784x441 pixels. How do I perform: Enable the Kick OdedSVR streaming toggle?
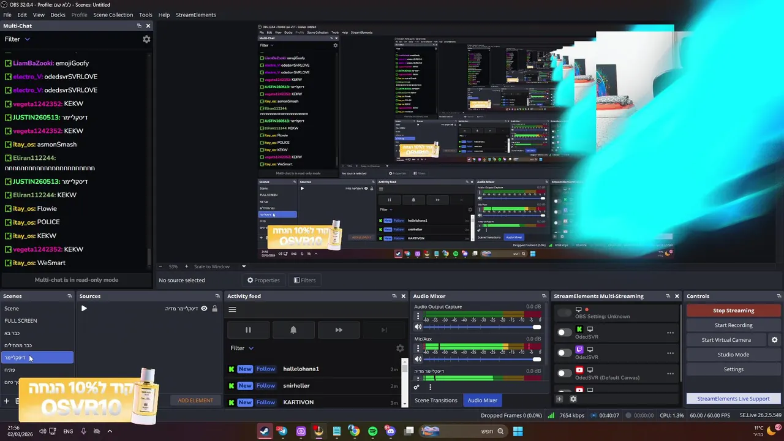pyautogui.click(x=564, y=333)
